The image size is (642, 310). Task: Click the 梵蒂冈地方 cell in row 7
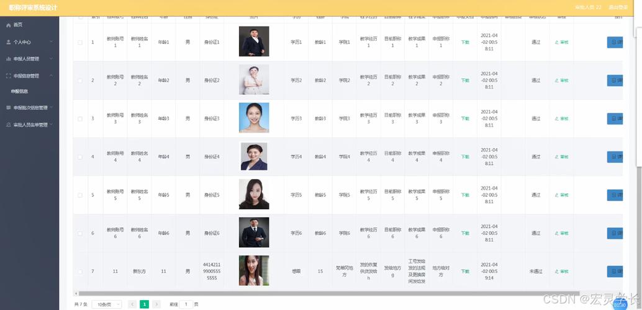point(344,272)
